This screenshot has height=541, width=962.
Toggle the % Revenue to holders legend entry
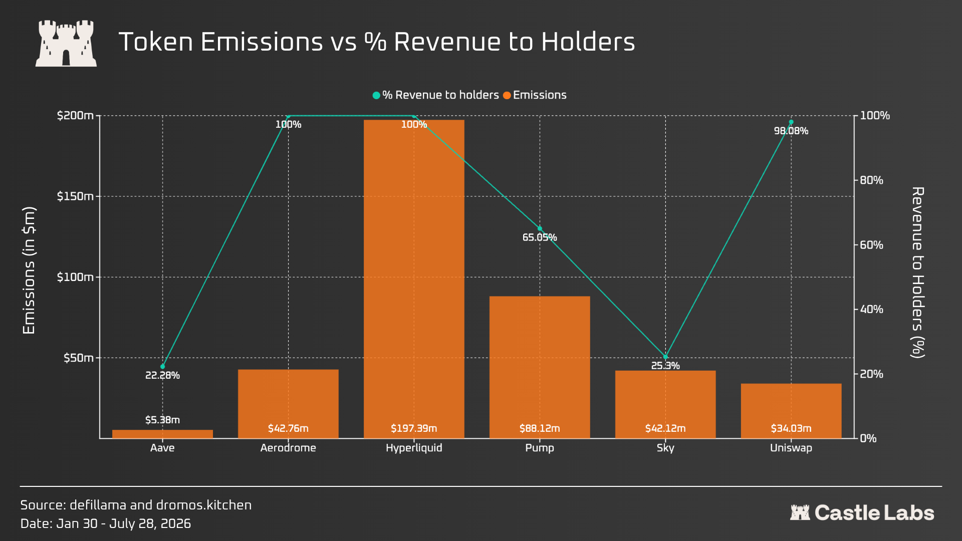pyautogui.click(x=436, y=95)
